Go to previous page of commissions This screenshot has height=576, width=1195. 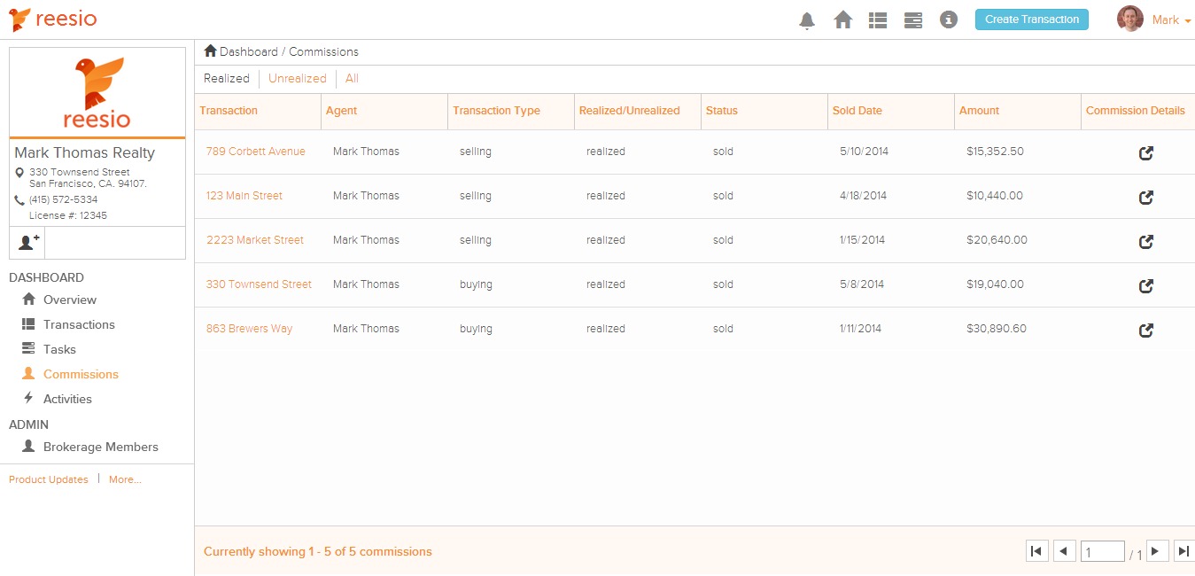[1064, 551]
